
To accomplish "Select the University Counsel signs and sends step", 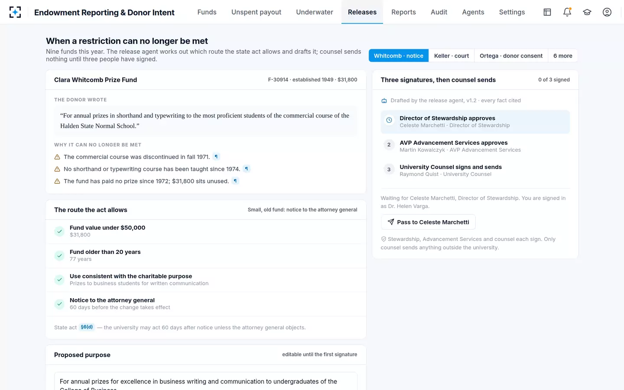I will (475, 170).
